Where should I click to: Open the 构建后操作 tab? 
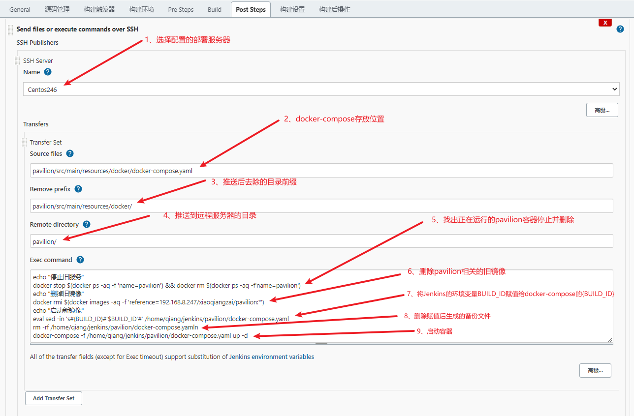pyautogui.click(x=334, y=9)
